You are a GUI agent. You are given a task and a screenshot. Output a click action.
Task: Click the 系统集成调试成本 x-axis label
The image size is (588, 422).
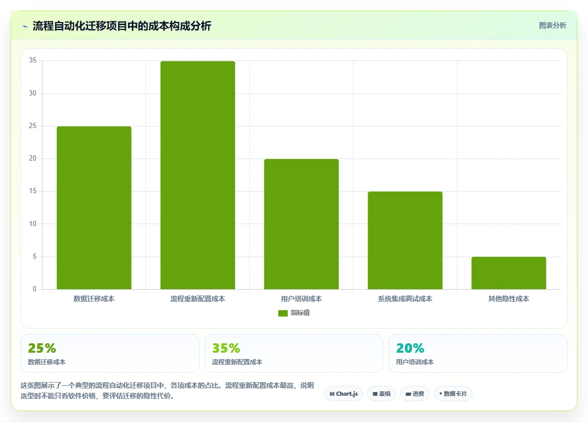(405, 299)
